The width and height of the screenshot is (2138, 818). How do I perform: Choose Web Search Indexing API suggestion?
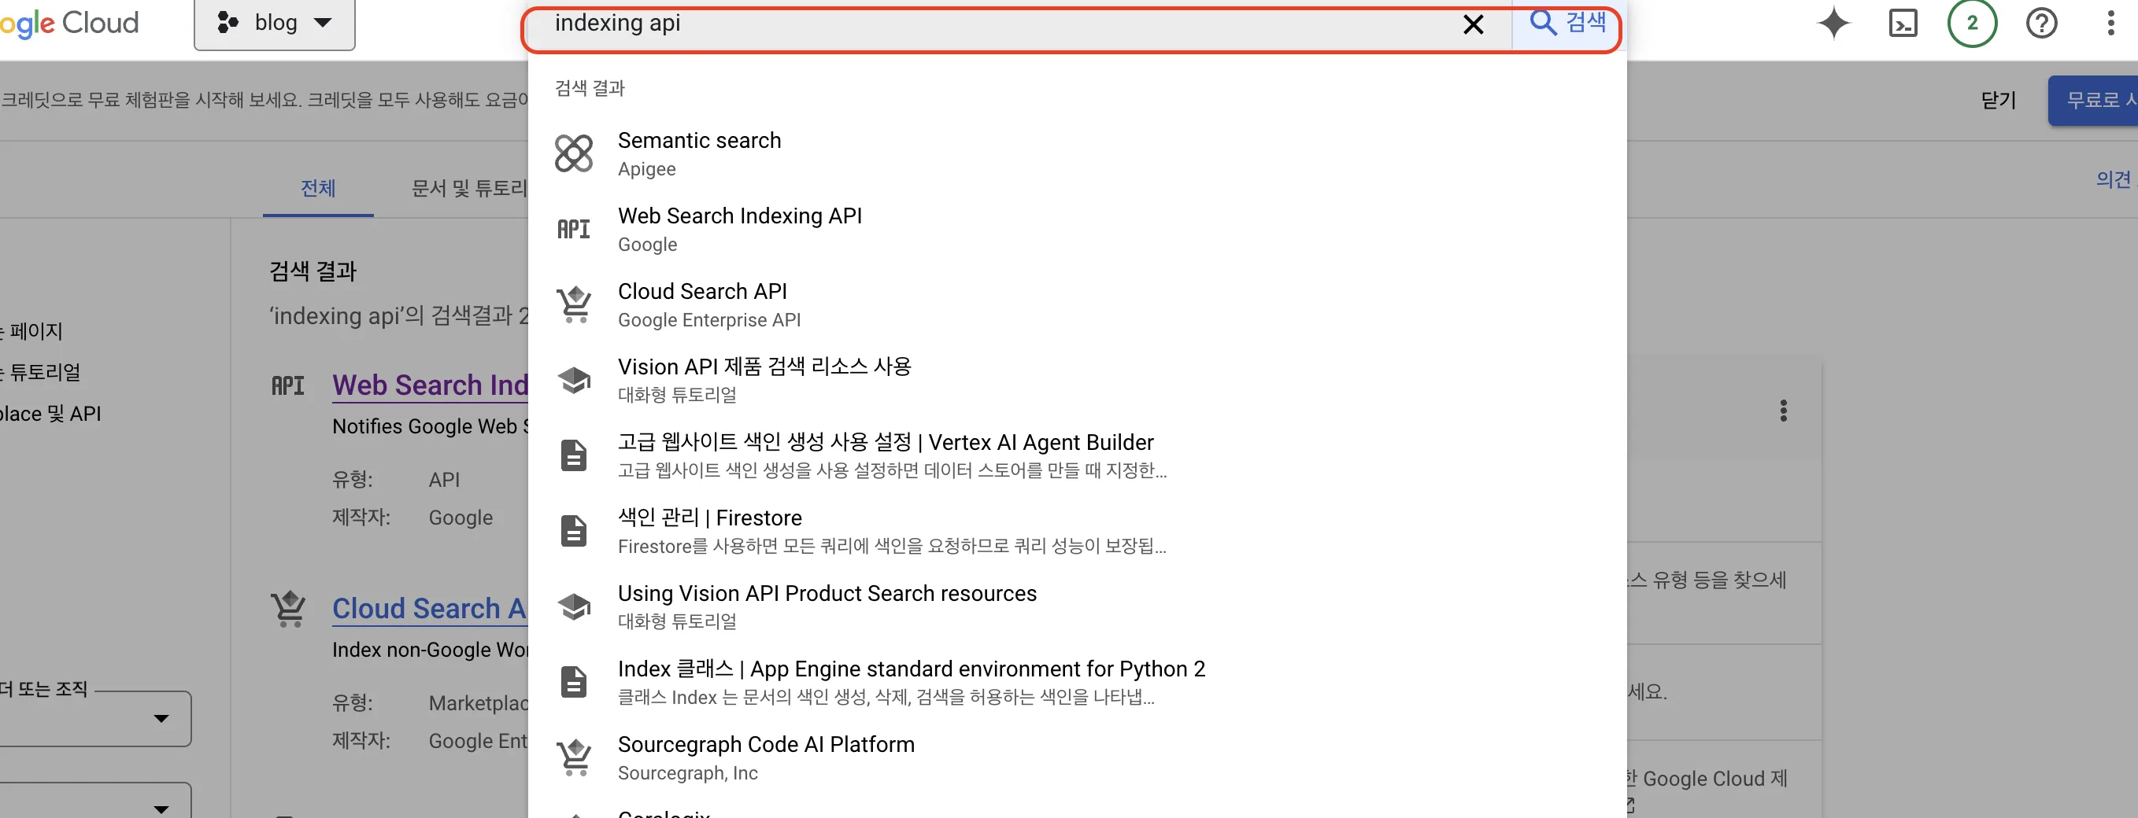tap(1076, 230)
